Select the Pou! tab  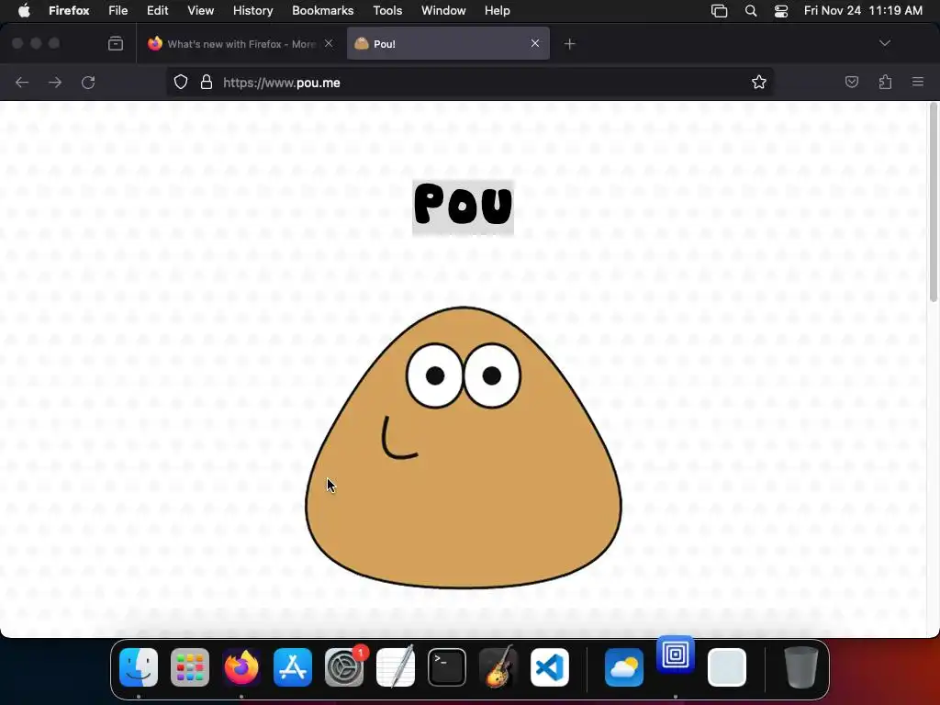pyautogui.click(x=448, y=44)
